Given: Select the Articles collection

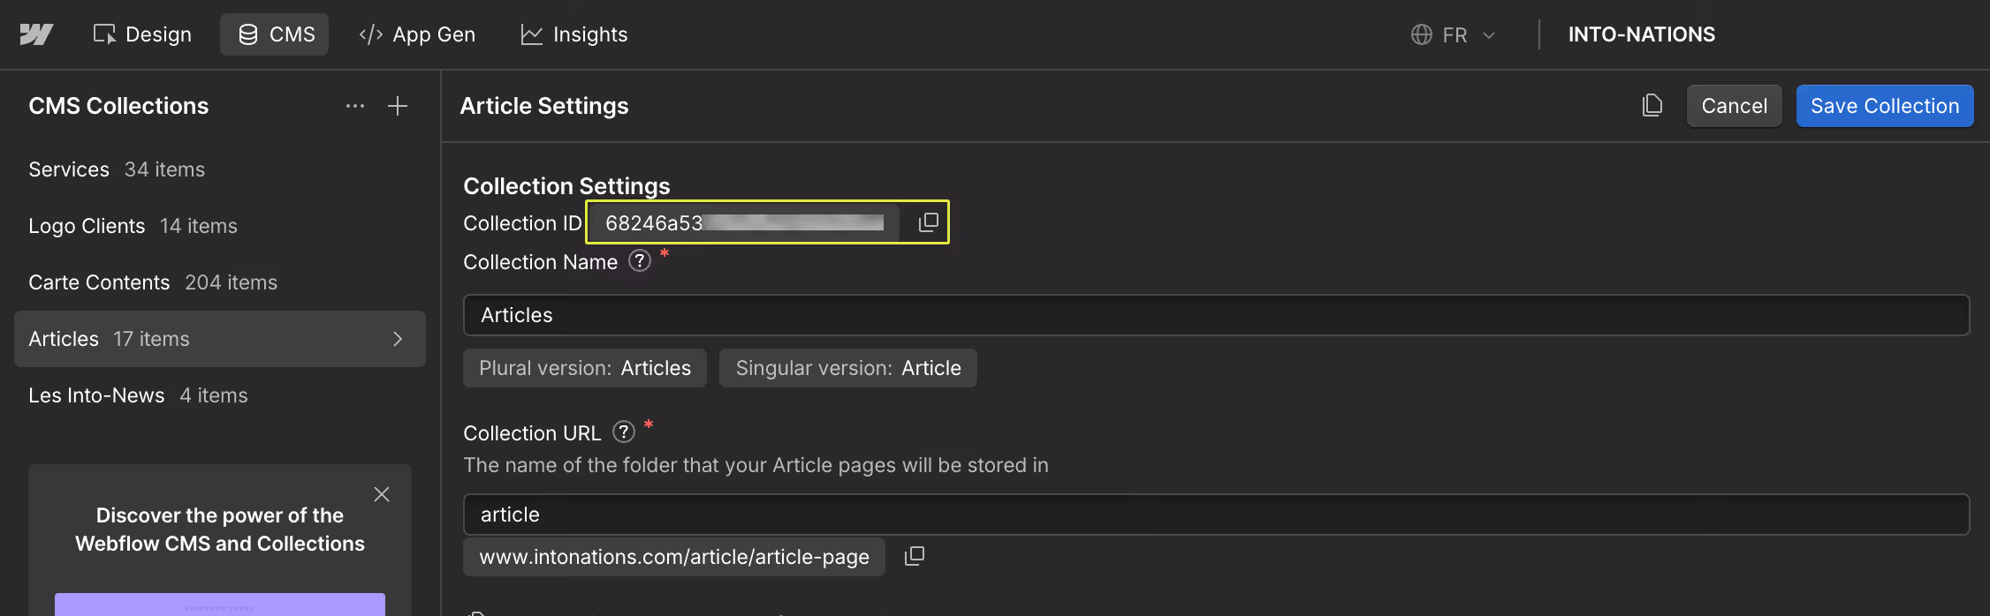Looking at the screenshot, I should click(220, 339).
